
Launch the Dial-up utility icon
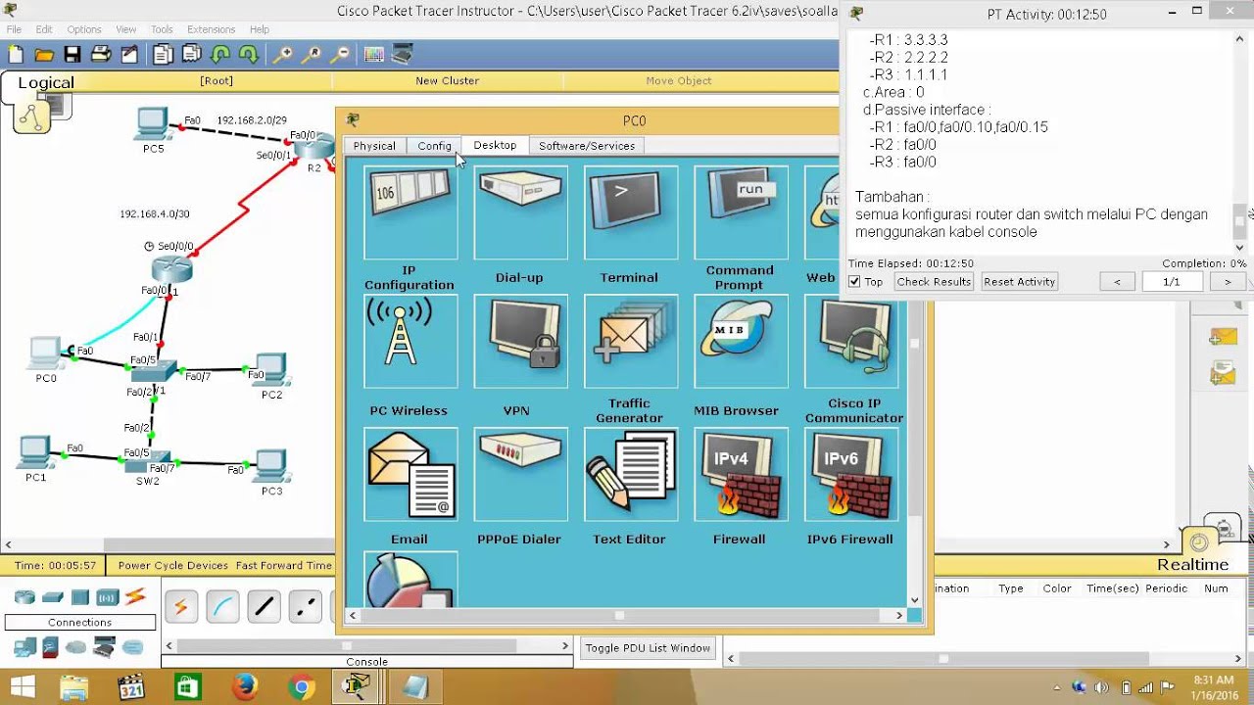(x=520, y=211)
